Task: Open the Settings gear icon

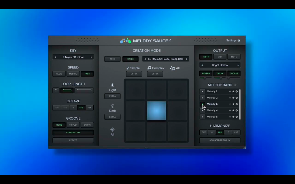Action: click(239, 41)
